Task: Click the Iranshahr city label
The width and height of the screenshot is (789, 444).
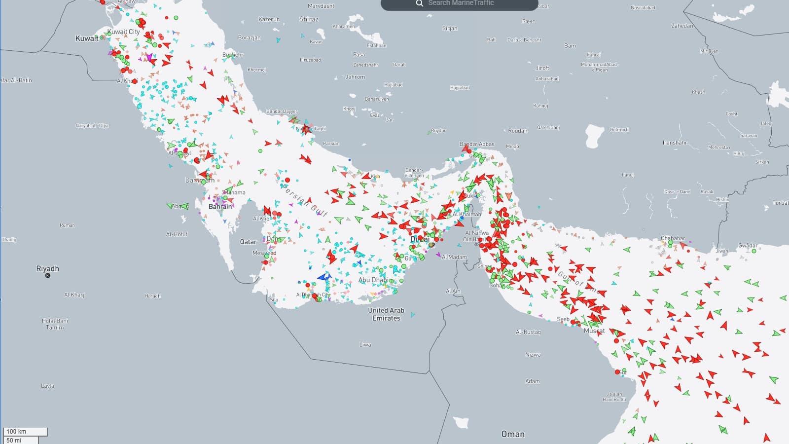Action: tap(675, 143)
